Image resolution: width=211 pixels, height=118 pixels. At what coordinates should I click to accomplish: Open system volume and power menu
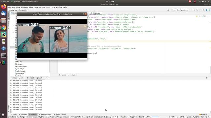tap(204, 1)
